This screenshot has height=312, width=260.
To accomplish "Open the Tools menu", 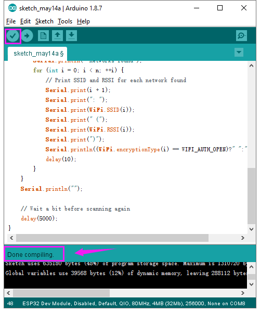I will click(x=65, y=21).
